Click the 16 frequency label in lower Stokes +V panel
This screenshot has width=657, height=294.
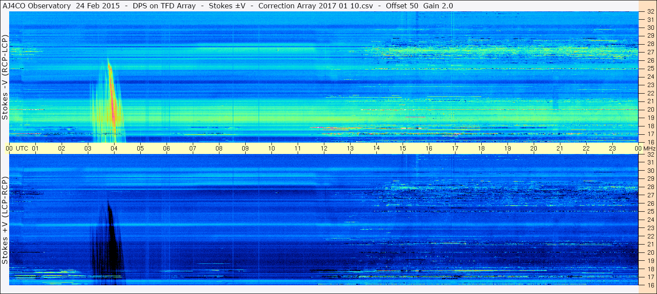coord(650,285)
